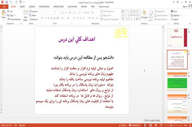Click Convert to SmartArt button
This screenshot has height=127, width=192.
(110, 19)
